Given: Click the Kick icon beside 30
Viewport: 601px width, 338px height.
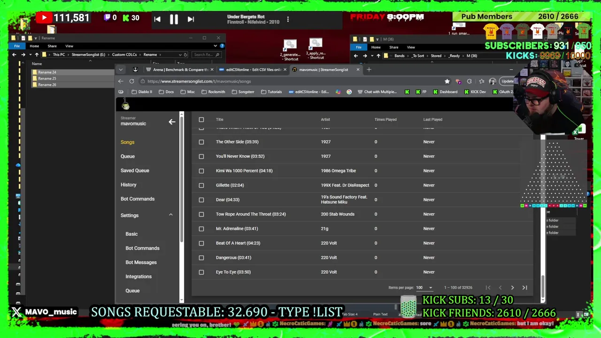Looking at the screenshot, I should (x=125, y=18).
